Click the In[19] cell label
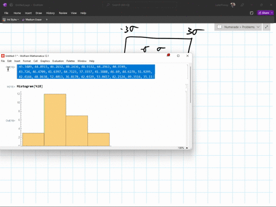276x207 pixels. [11, 87]
